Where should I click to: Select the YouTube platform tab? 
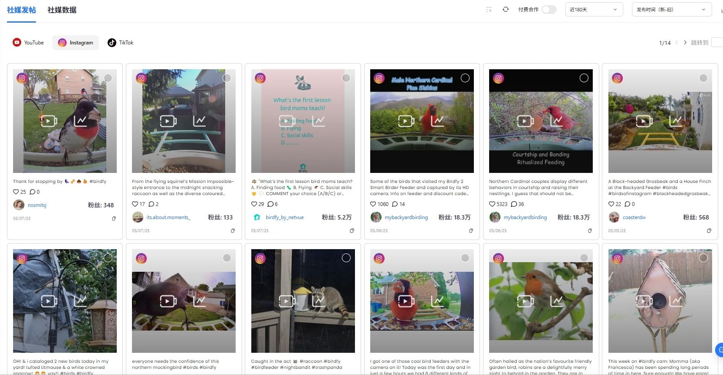28,43
